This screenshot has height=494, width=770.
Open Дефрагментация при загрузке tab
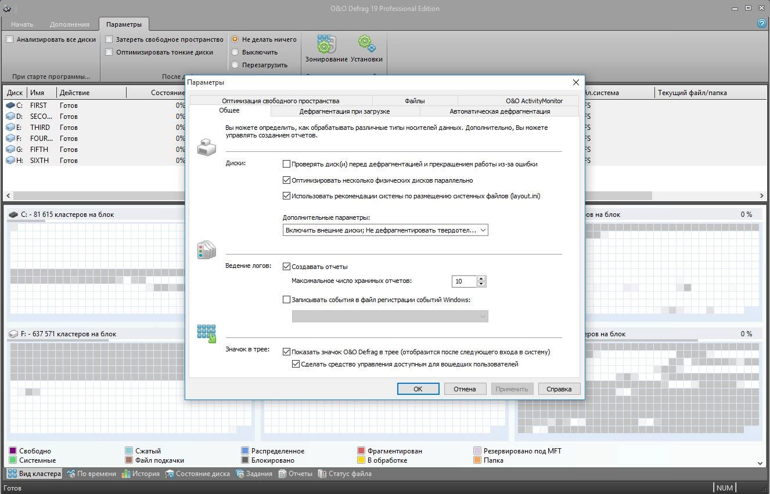pyautogui.click(x=345, y=111)
